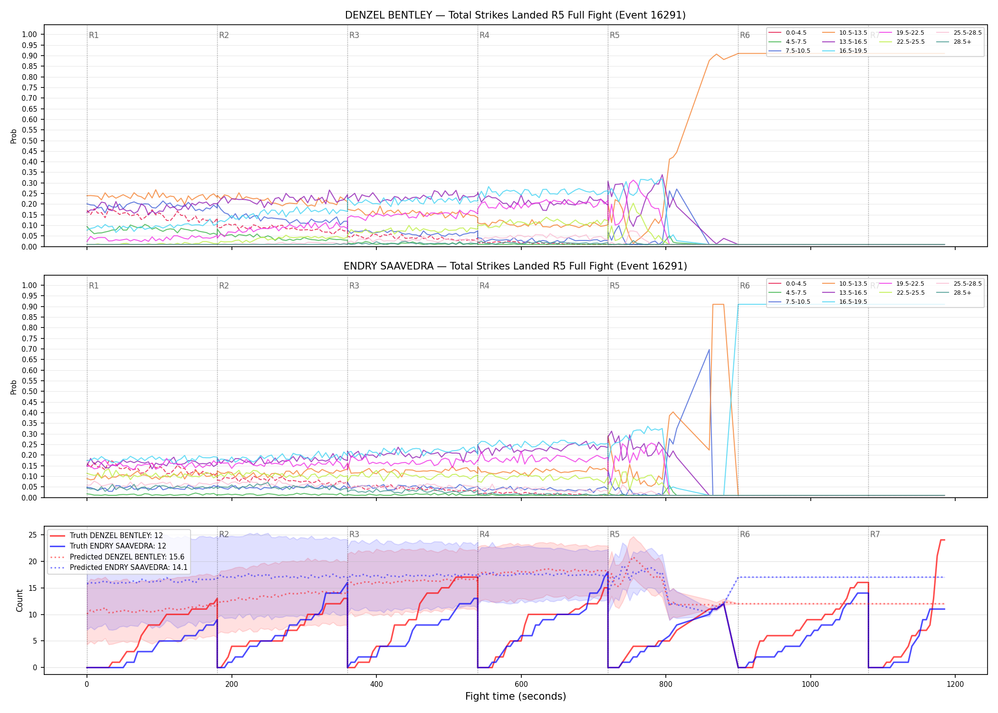Click the Fight time (seconds) axis label
The image size is (998, 713).
tap(516, 696)
